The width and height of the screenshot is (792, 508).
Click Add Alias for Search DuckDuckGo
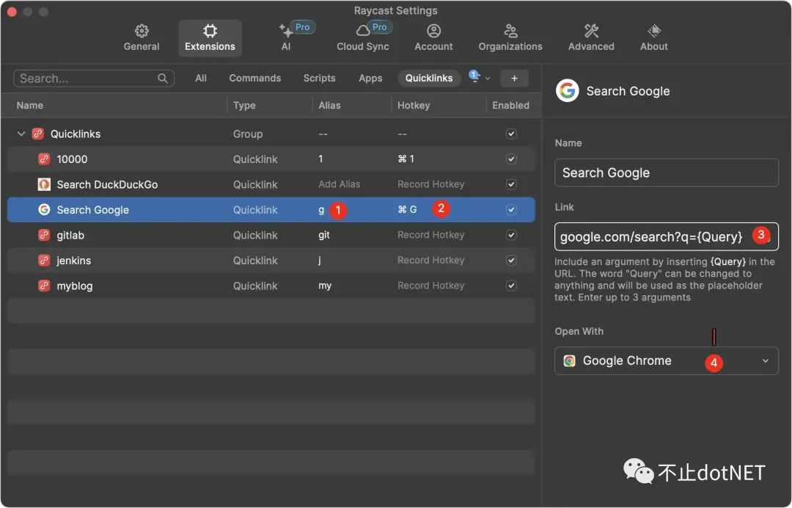(x=340, y=184)
